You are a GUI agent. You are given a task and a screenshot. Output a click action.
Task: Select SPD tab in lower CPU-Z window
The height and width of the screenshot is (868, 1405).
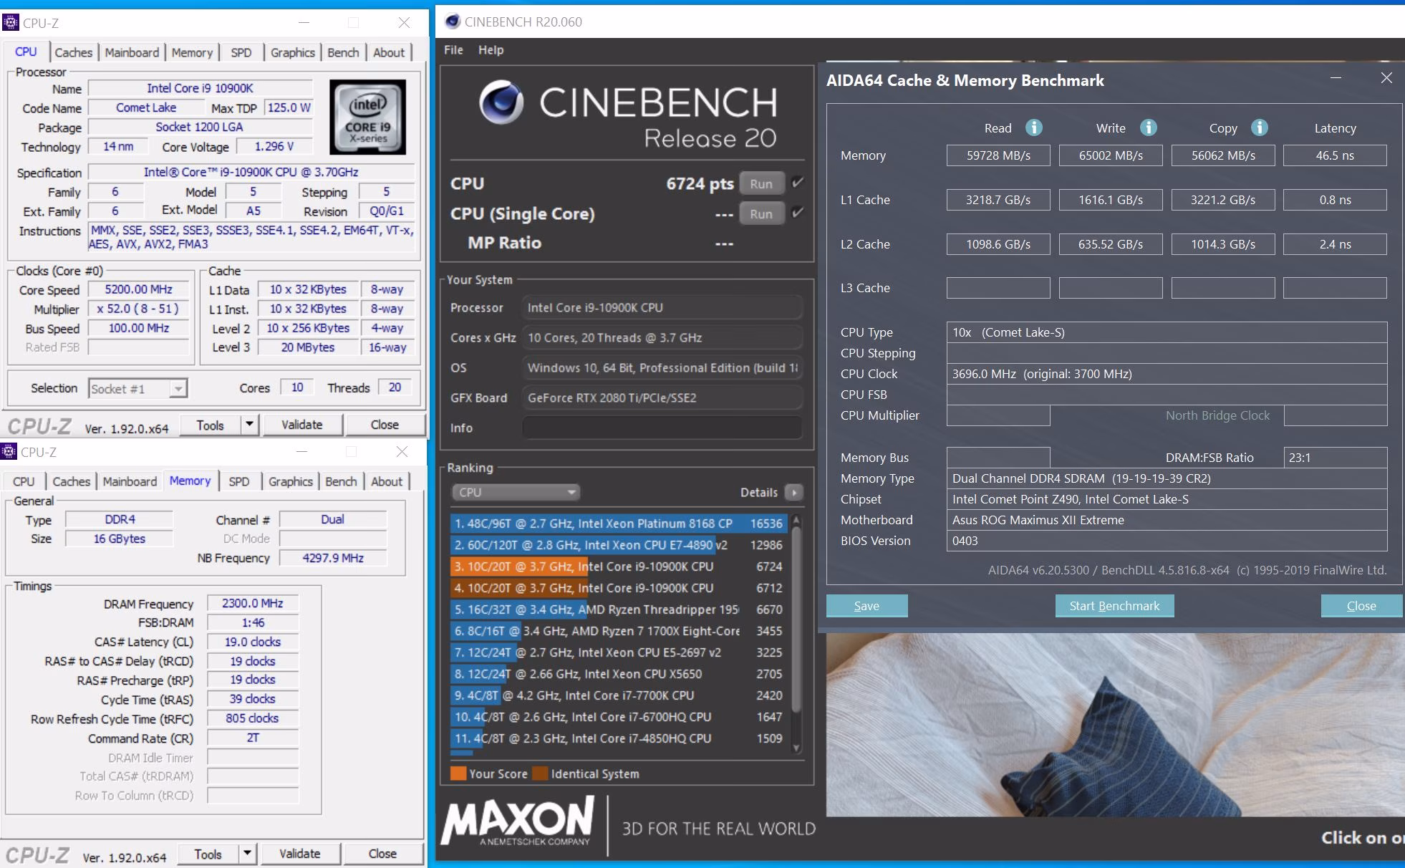[239, 481]
